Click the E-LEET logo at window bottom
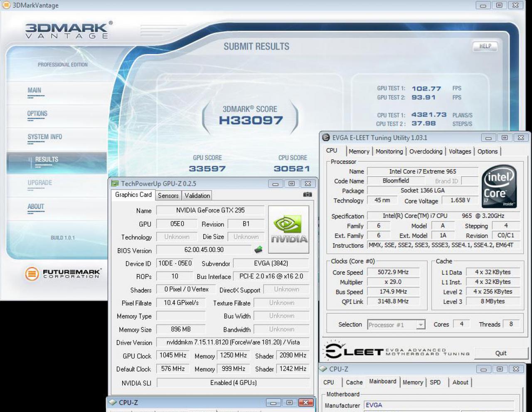Viewport: 532px width, 412px height. click(x=397, y=351)
